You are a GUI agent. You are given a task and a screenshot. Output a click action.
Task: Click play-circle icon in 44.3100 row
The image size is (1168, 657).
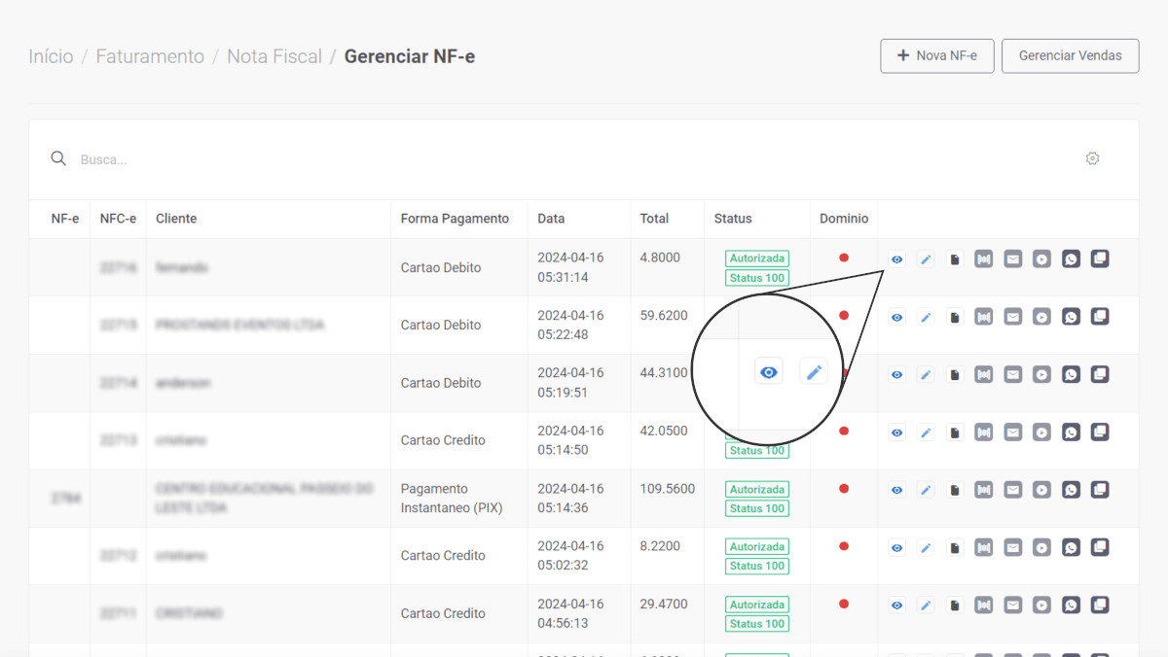click(1041, 374)
